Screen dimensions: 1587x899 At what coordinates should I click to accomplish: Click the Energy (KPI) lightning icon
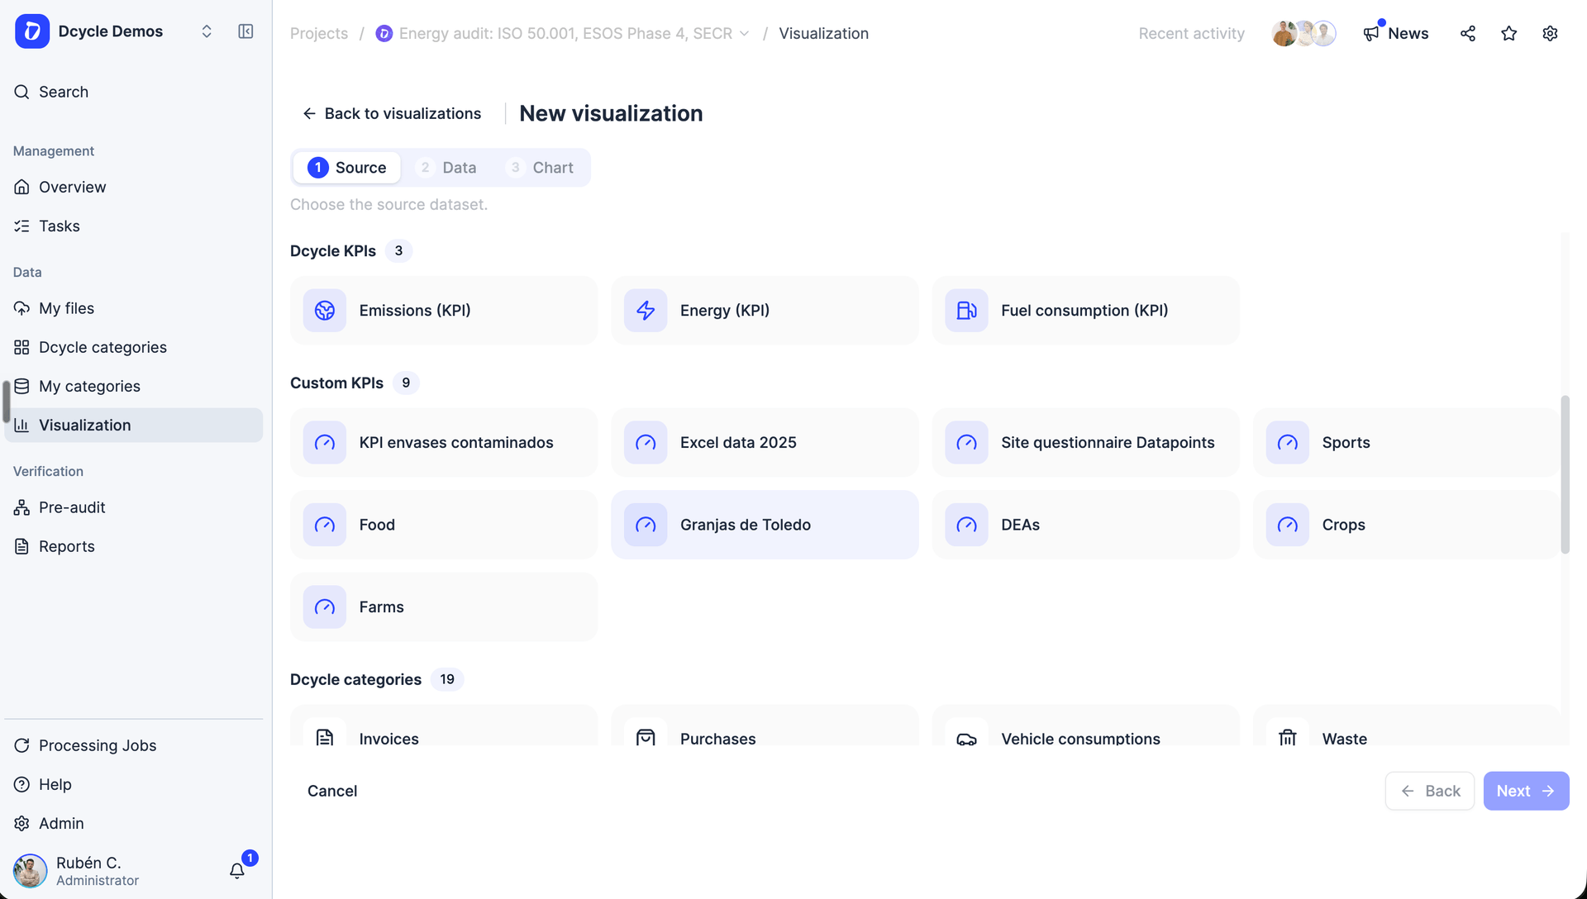(646, 311)
